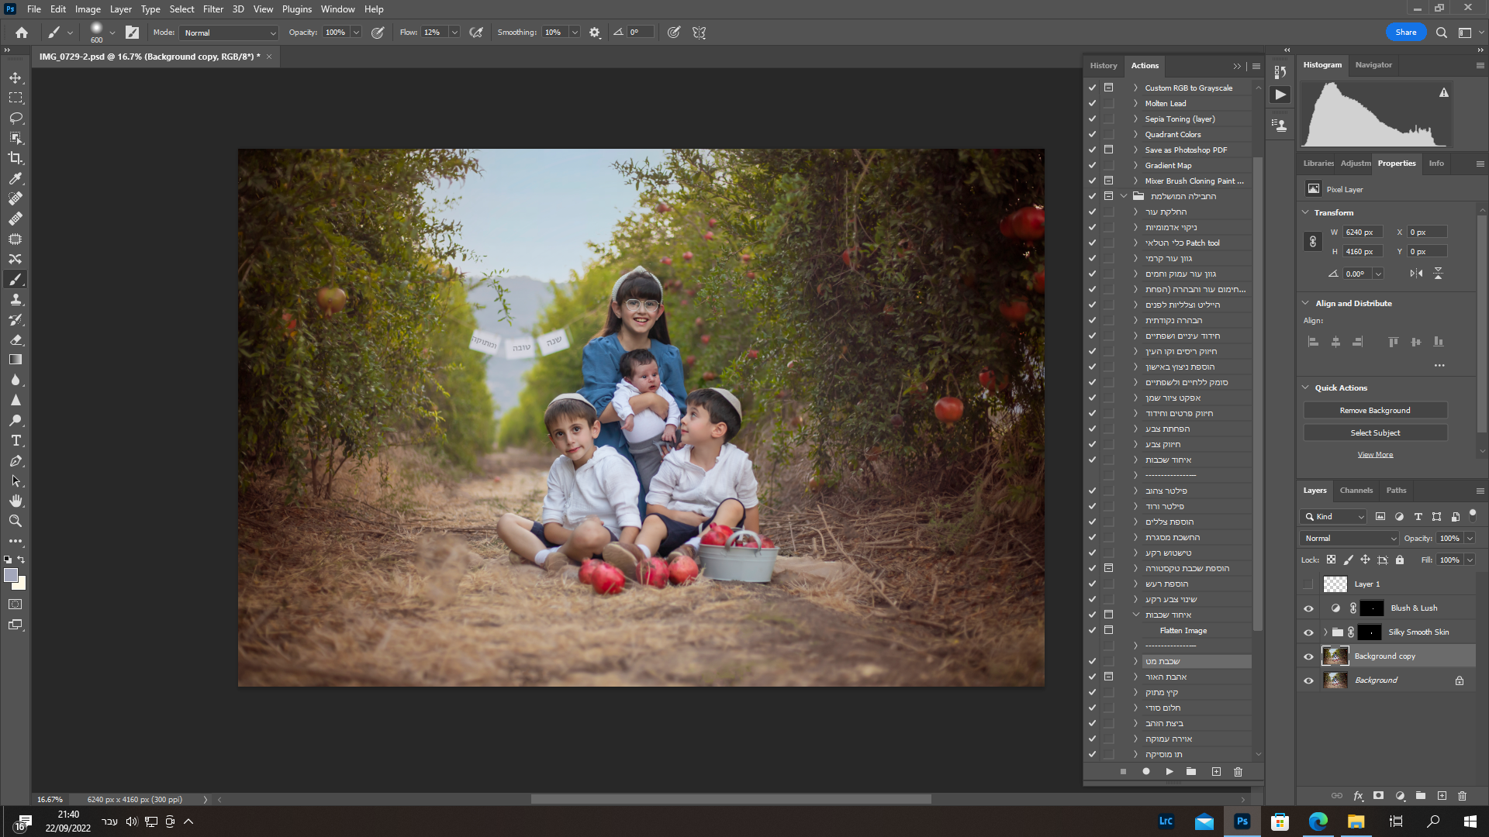This screenshot has height=837, width=1489.
Task: Expand the Silky Smooth Skin group
Action: pyautogui.click(x=1325, y=632)
